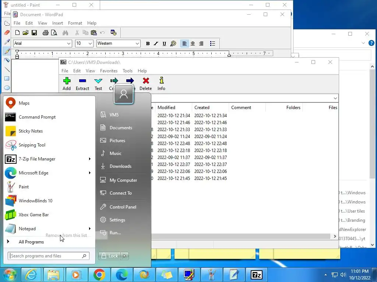Click Run... in the Start menu
Screen dimensions: 377x282
(x=123, y=232)
